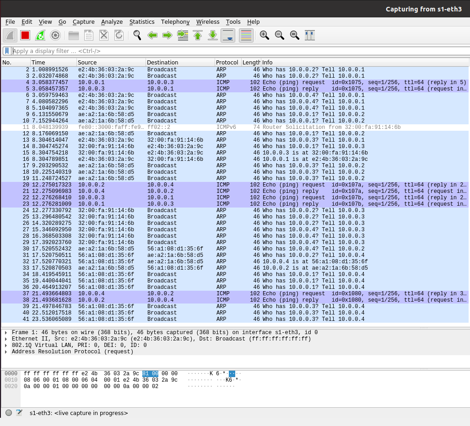
Task: Select packet 4 ICMP echo request
Action: (235, 82)
